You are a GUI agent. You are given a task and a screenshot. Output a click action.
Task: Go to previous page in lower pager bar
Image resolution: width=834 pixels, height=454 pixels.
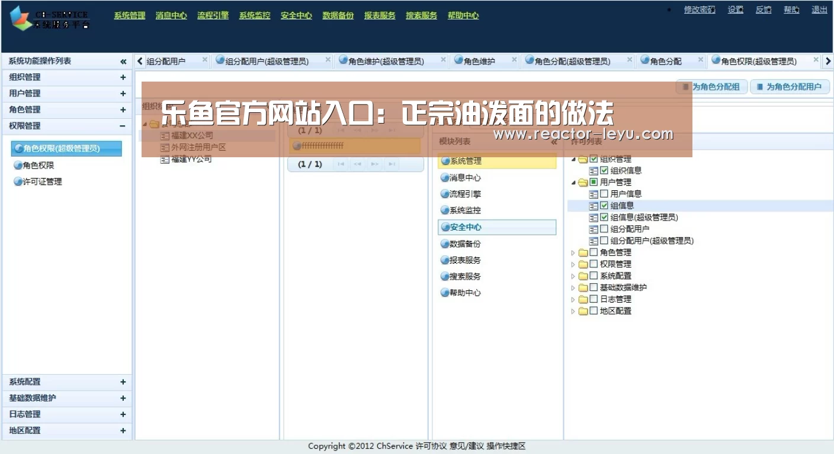357,164
